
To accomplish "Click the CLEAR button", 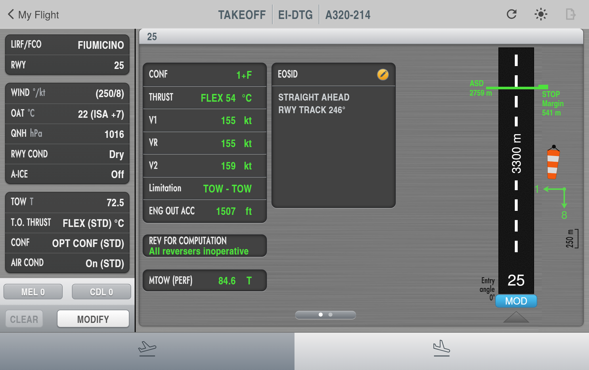I will 24,319.
